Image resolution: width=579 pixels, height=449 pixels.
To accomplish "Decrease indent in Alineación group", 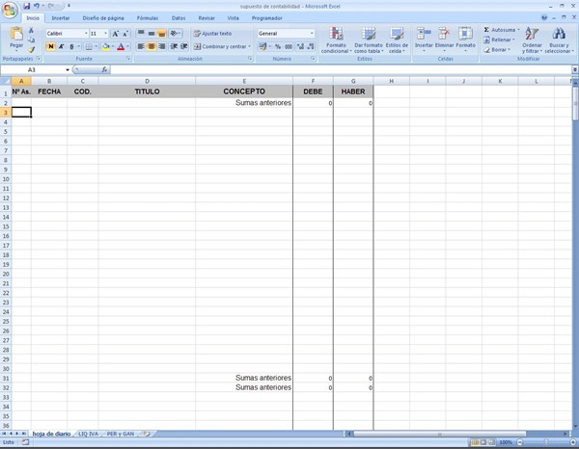I will pyautogui.click(x=174, y=46).
